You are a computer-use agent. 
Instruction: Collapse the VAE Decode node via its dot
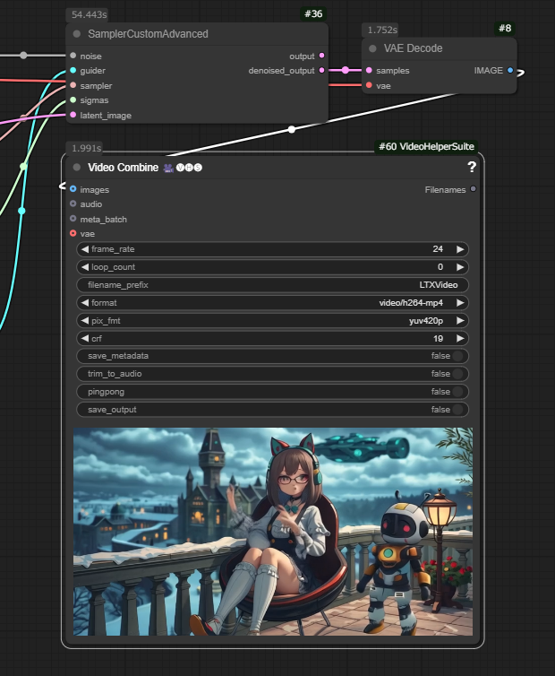(x=373, y=48)
